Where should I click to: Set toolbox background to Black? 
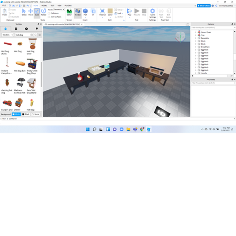[x=26, y=114]
